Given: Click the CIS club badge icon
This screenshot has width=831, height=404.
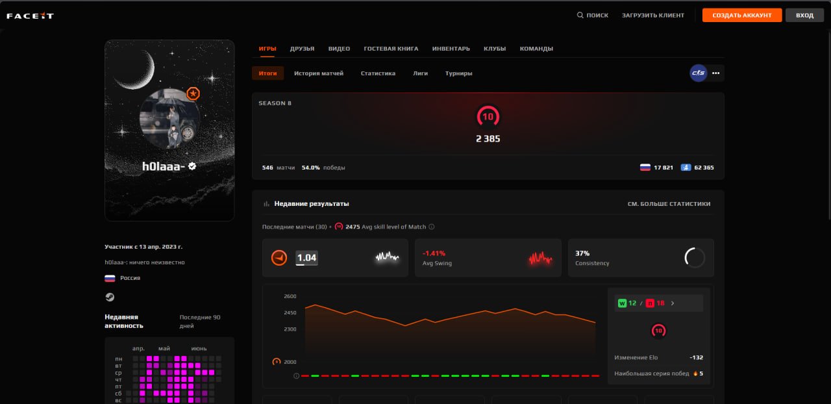Looking at the screenshot, I should click(698, 73).
